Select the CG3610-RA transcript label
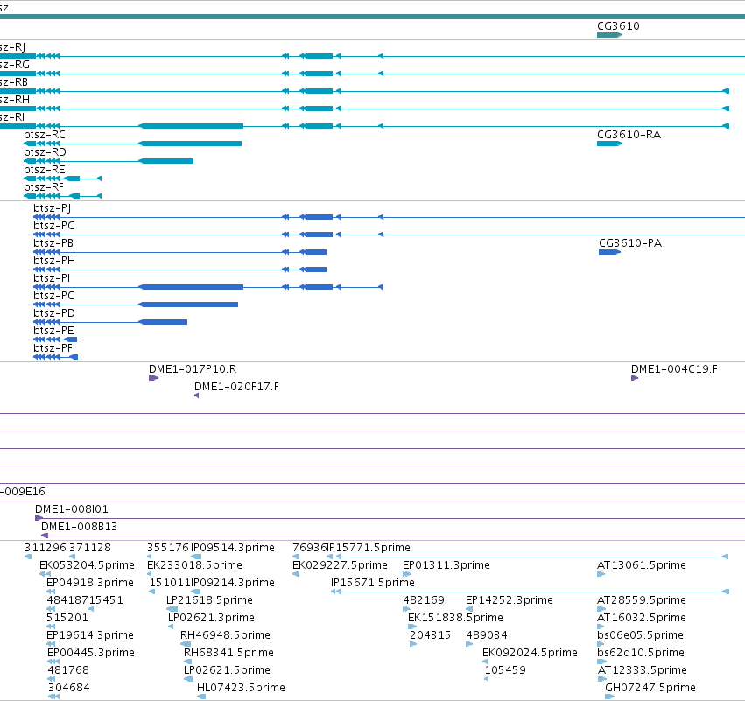Image resolution: width=745 pixels, height=701 pixels. [629, 135]
